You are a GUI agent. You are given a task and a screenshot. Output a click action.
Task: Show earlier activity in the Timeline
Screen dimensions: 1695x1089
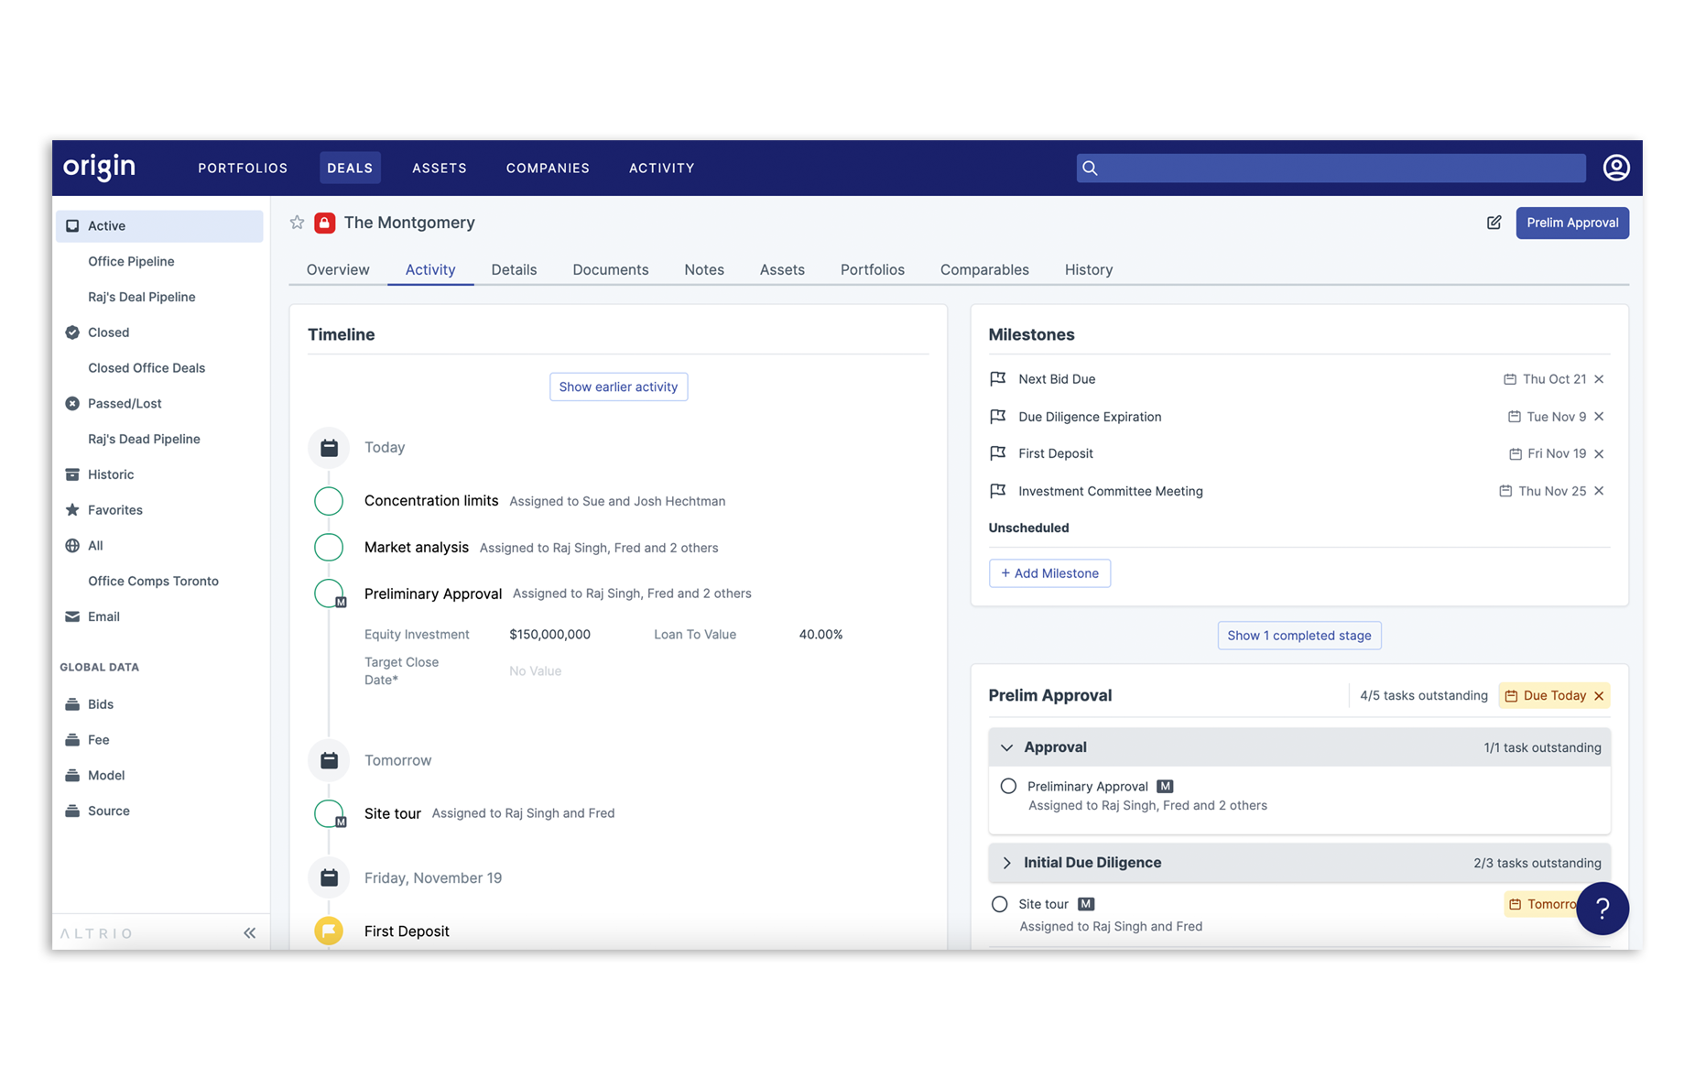point(618,387)
